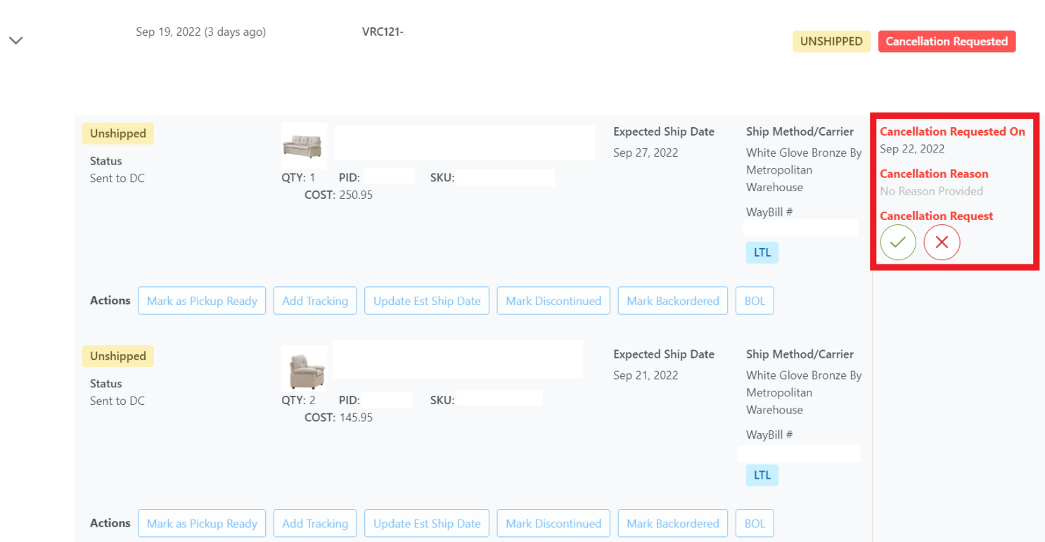This screenshot has height=542, width=1045.
Task: Open the sofa product thumbnail
Action: click(304, 146)
